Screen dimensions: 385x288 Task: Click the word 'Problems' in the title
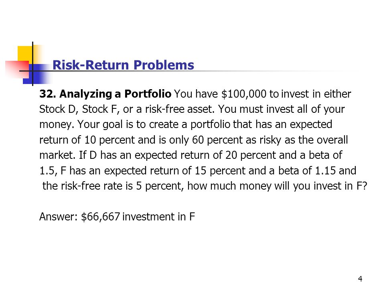164,65
